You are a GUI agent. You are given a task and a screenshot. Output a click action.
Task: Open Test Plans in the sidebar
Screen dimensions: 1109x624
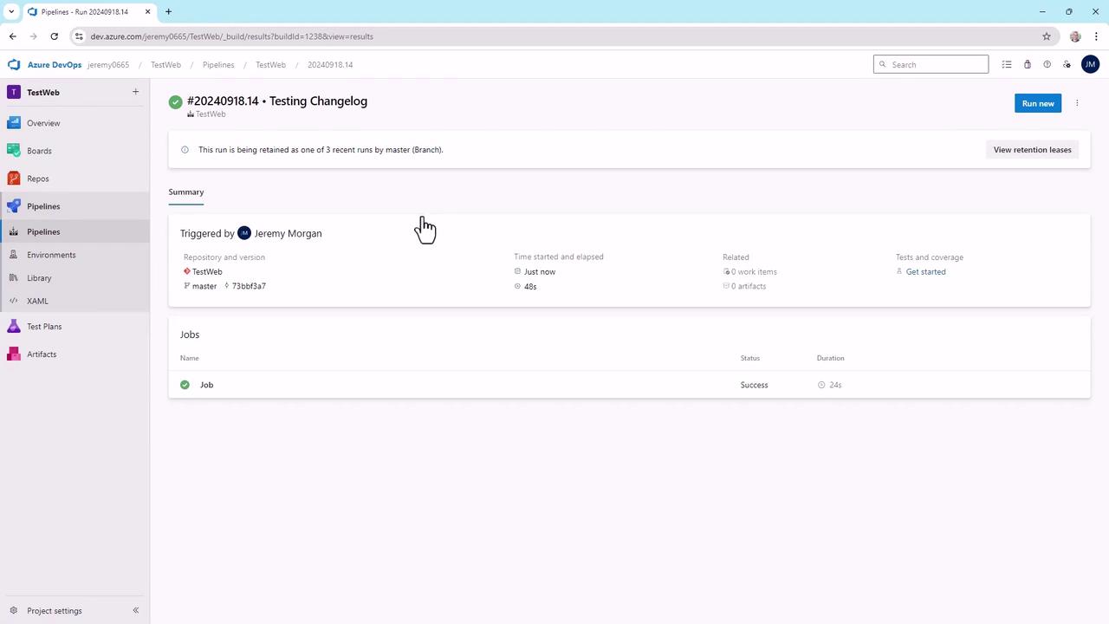pyautogui.click(x=44, y=327)
